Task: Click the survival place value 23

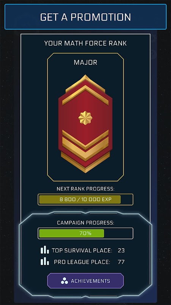Action: [121, 250]
